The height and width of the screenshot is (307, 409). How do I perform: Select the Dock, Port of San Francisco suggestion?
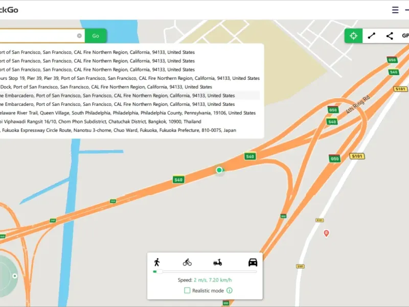[x=130, y=86]
